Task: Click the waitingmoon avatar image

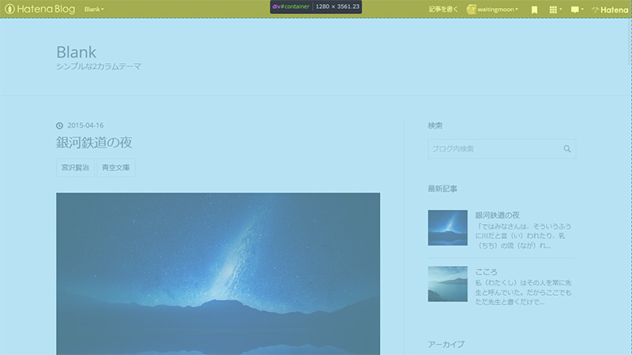Action: point(471,9)
